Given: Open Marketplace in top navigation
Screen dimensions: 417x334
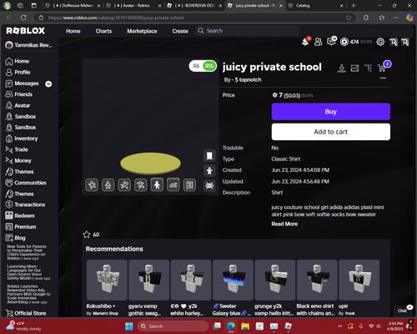Looking at the screenshot, I should coord(142,31).
